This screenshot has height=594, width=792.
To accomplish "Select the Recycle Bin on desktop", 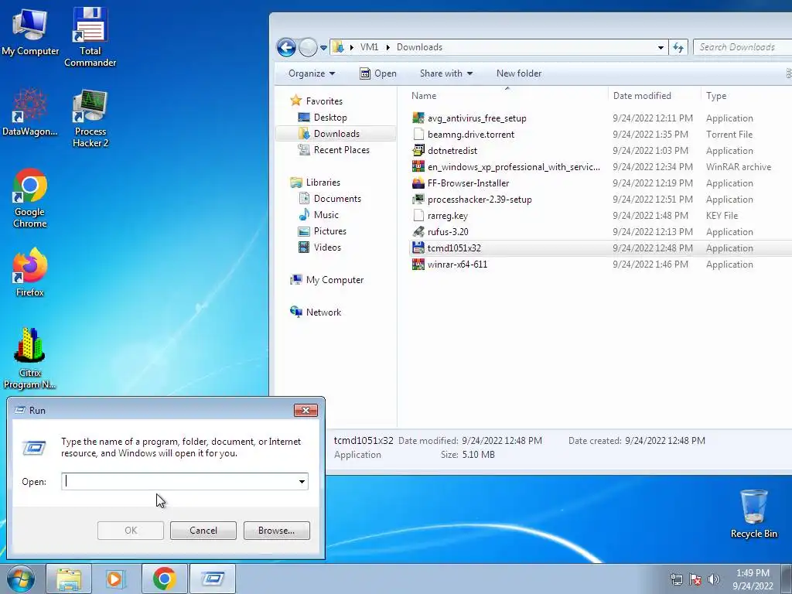I will tap(753, 514).
